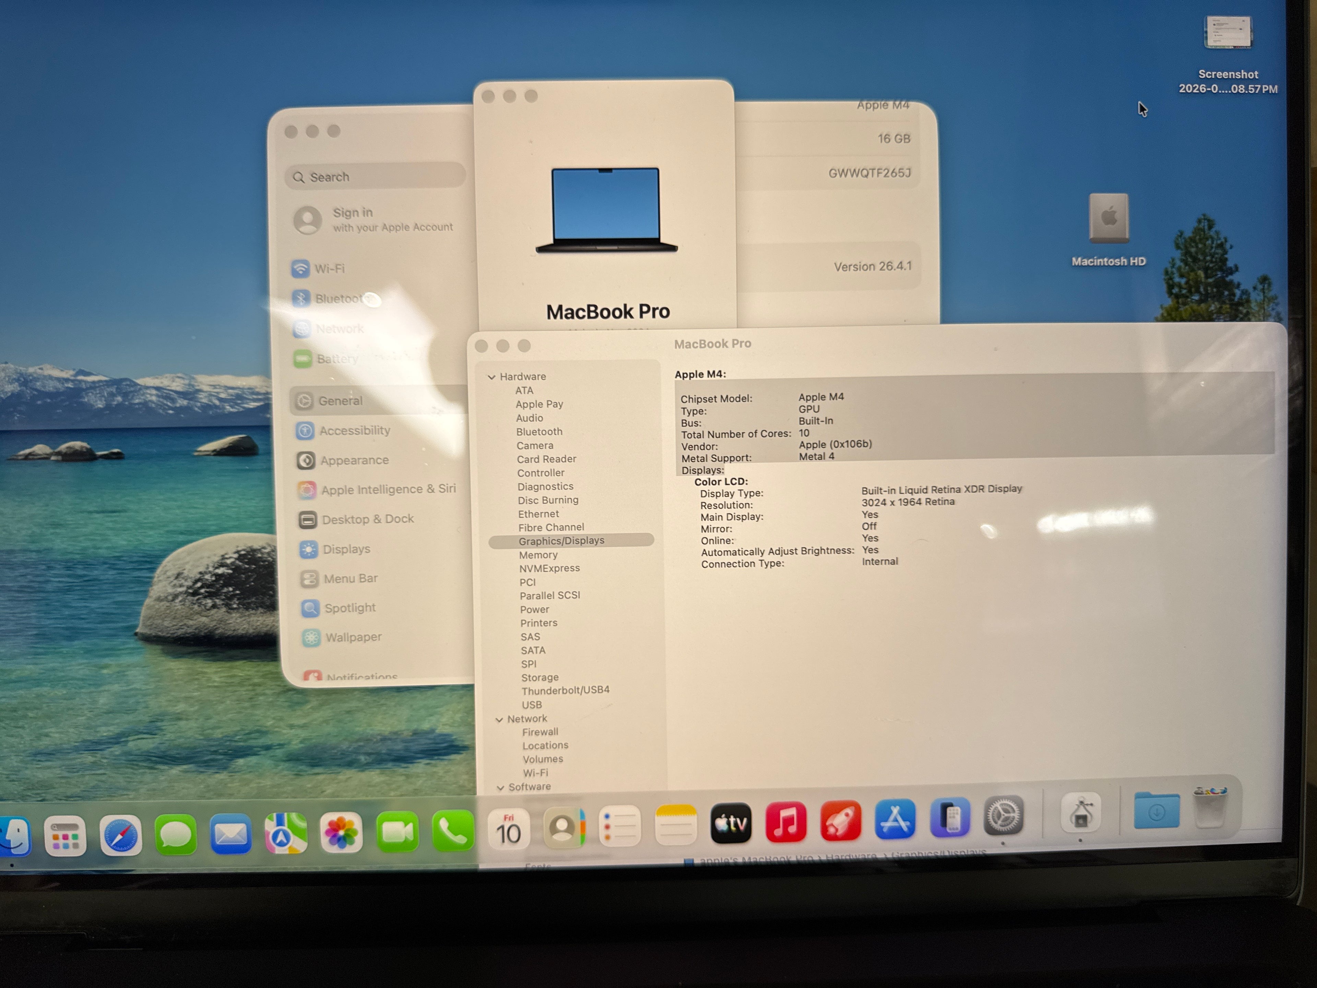Select Power in hardware list

[x=534, y=609]
